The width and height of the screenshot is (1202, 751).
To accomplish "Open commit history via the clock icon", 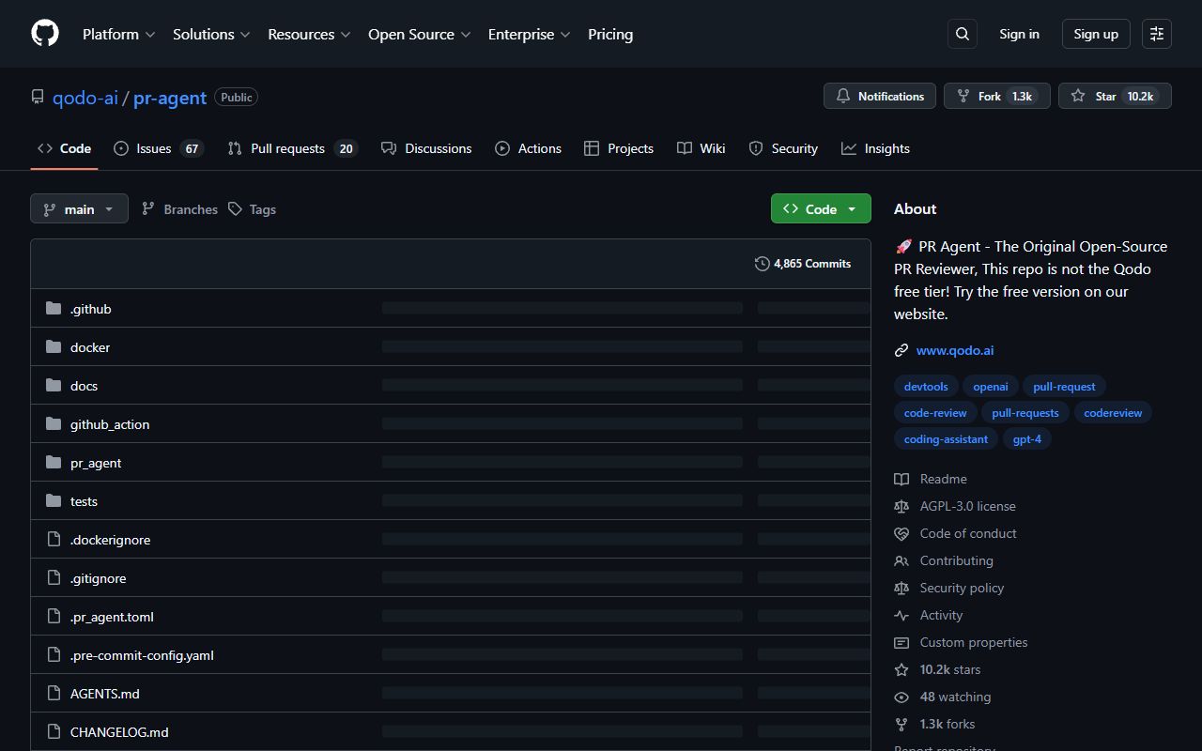I will click(x=762, y=264).
